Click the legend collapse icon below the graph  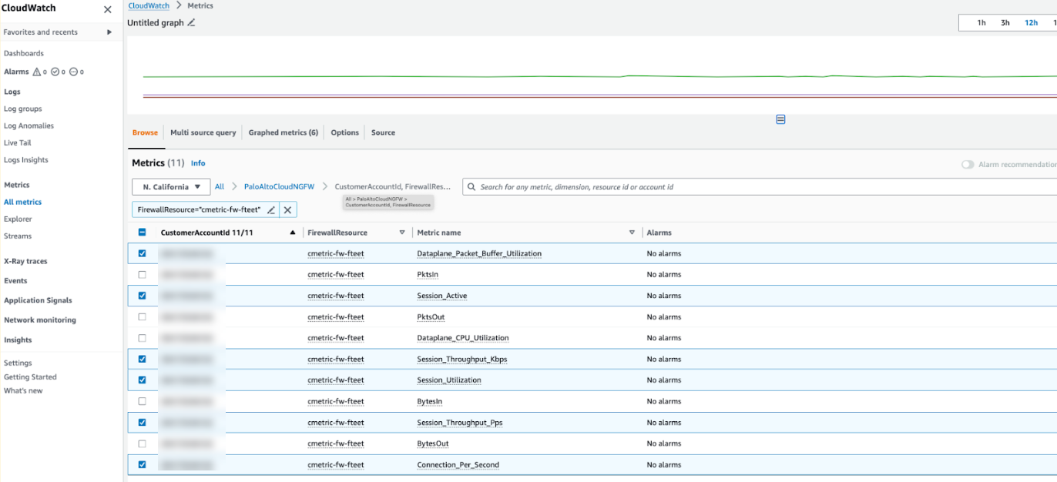point(780,119)
